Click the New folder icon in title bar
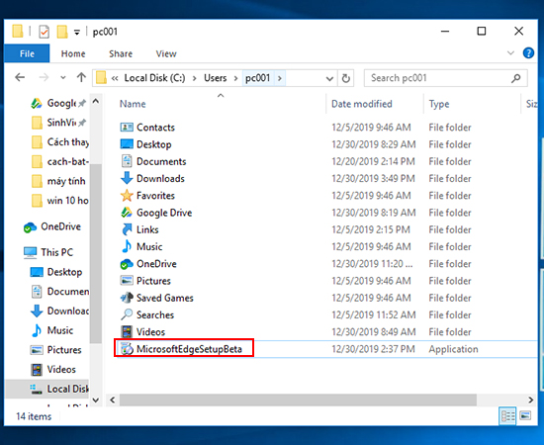 tap(62, 32)
